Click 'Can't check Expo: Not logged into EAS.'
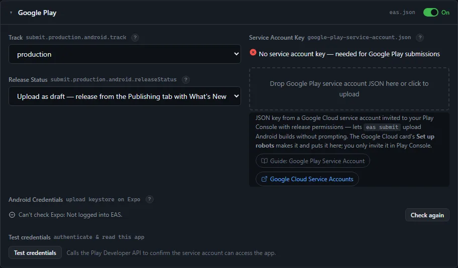Image resolution: width=458 pixels, height=268 pixels. (70, 215)
